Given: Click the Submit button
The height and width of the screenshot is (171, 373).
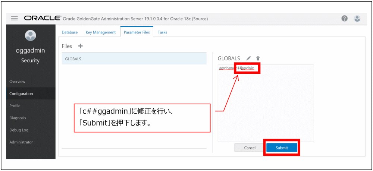Looking at the screenshot, I should (282, 148).
